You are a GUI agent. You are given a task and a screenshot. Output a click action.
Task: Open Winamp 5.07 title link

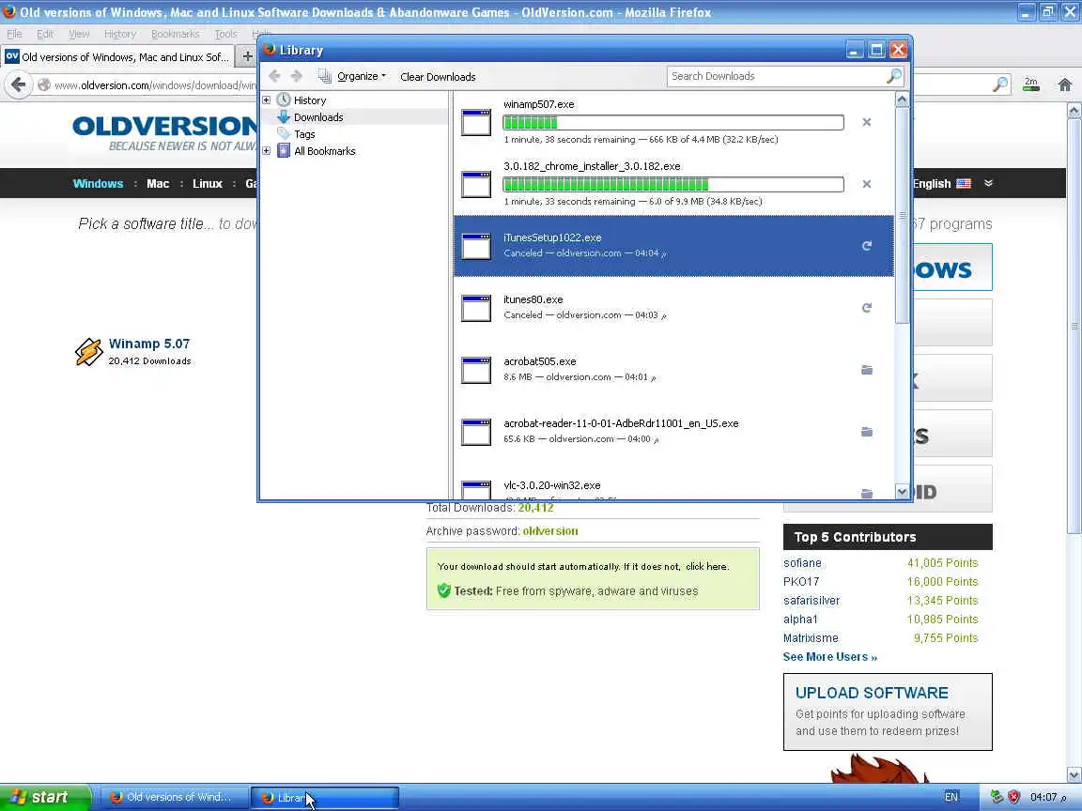coord(149,344)
